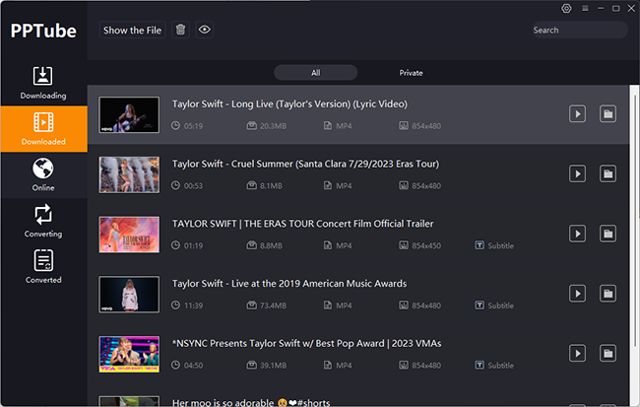Open folder for Cruel Summer video
The width and height of the screenshot is (640, 407).
click(608, 173)
